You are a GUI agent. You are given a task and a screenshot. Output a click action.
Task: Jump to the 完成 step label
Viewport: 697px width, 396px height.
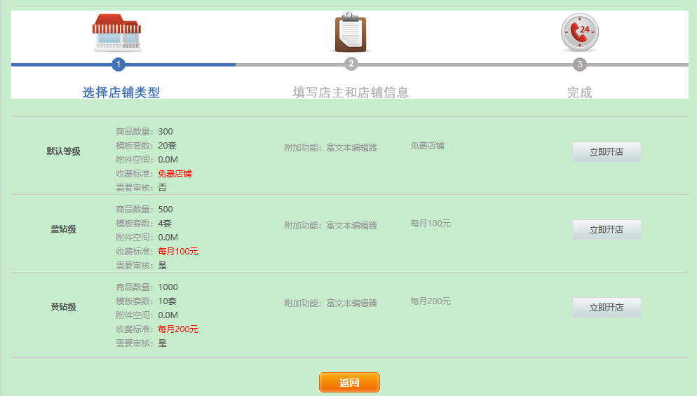[x=579, y=93]
